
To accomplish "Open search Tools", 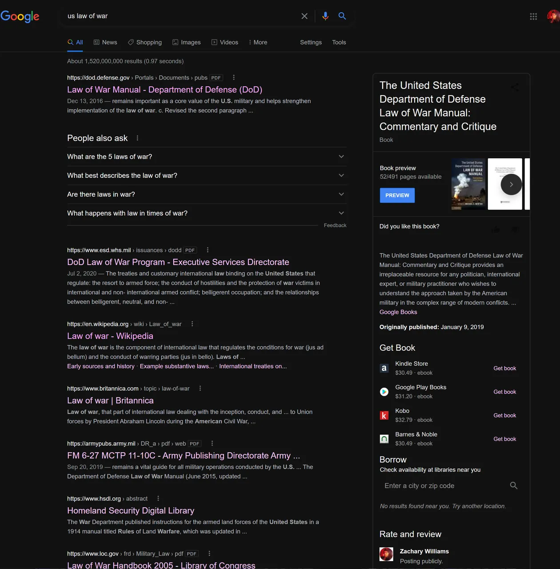I will 339,42.
